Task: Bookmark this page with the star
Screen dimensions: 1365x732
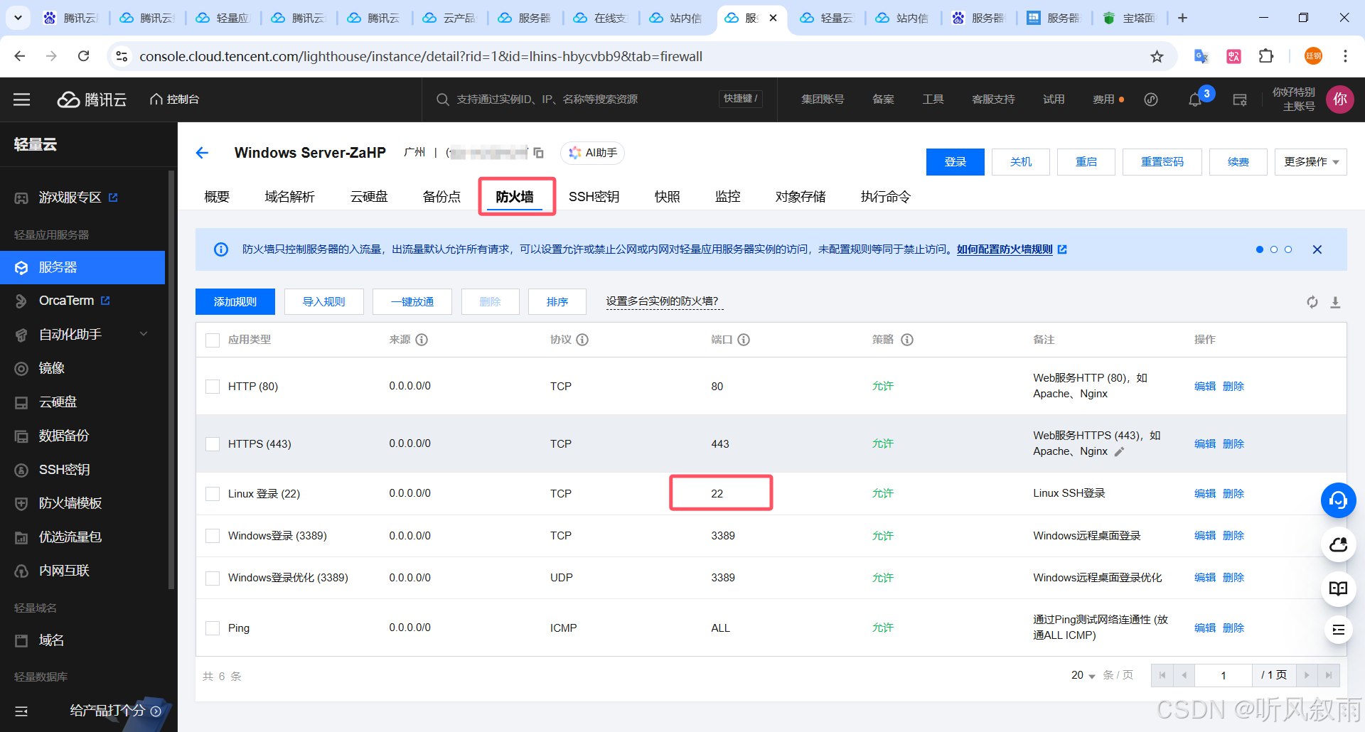Action: 1157,56
